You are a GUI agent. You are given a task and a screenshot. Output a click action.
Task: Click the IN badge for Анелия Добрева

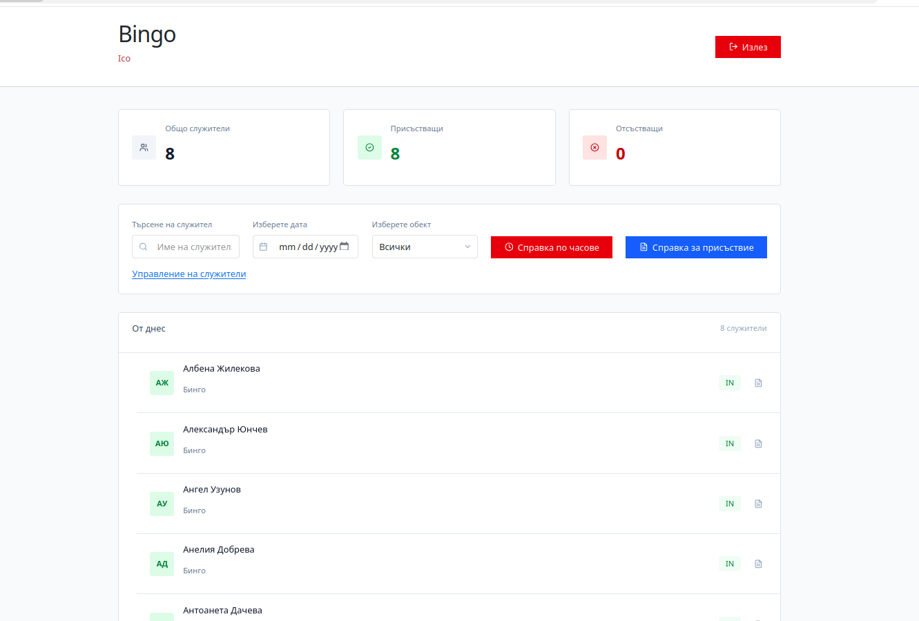(730, 564)
